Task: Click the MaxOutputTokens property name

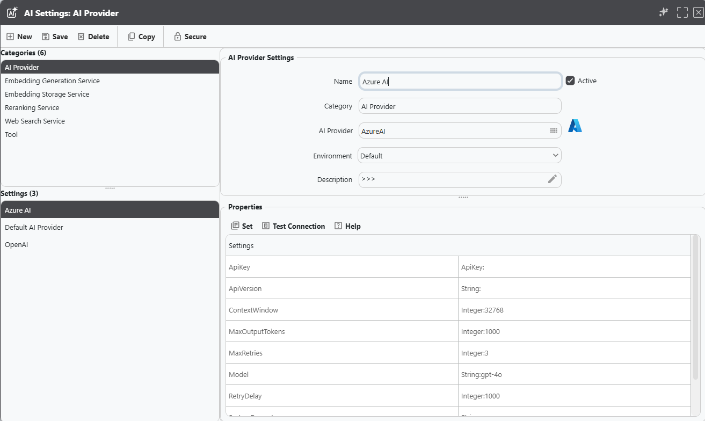Action: 342,331
